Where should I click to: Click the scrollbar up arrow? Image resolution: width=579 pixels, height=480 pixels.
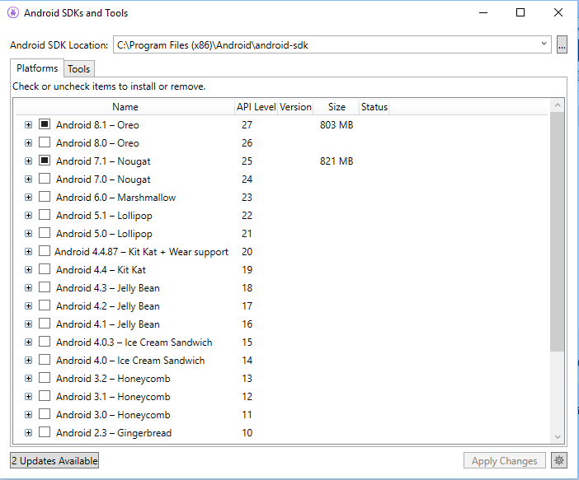(x=558, y=105)
